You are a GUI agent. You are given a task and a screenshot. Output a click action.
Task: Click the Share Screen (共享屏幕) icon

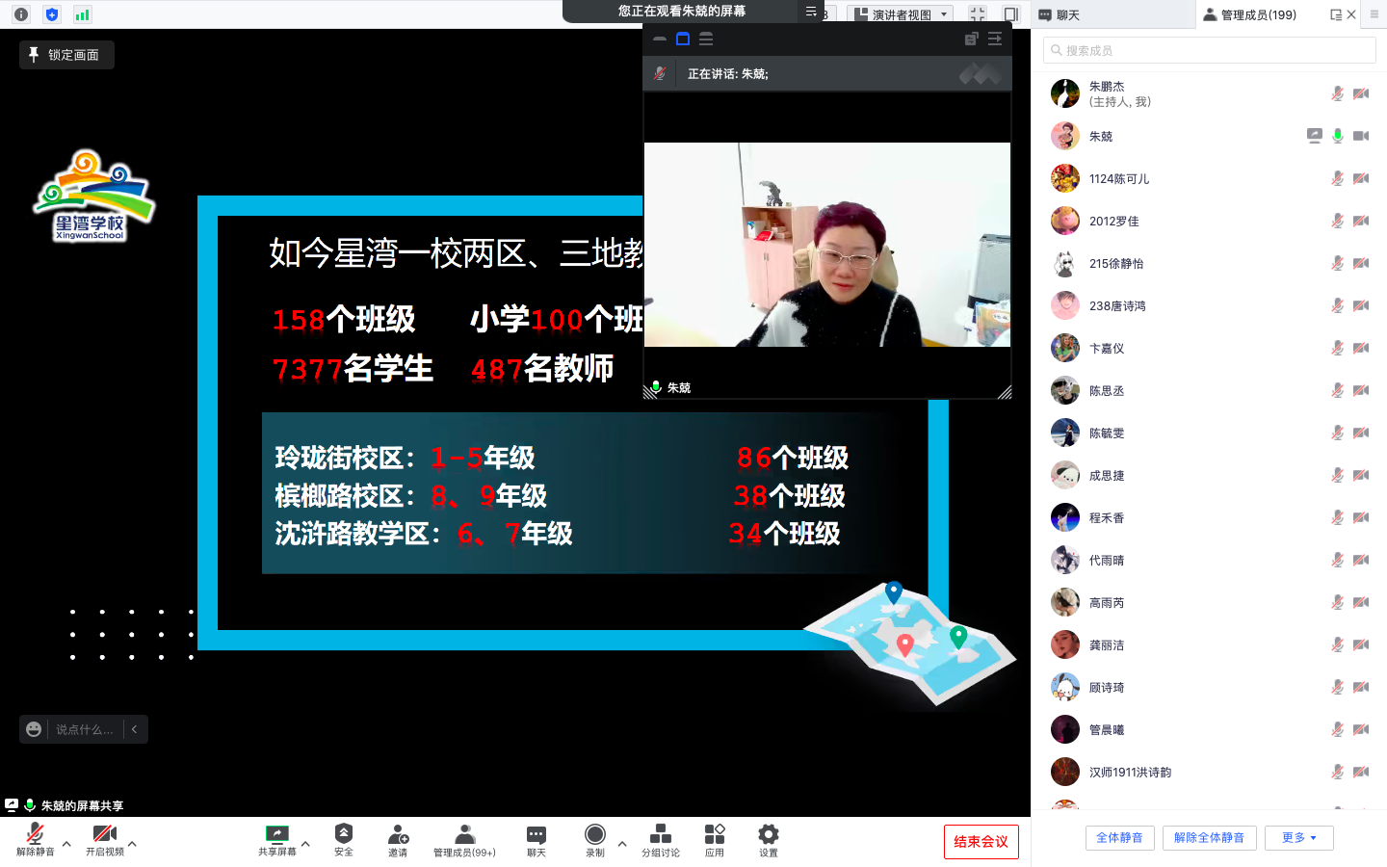tap(277, 835)
